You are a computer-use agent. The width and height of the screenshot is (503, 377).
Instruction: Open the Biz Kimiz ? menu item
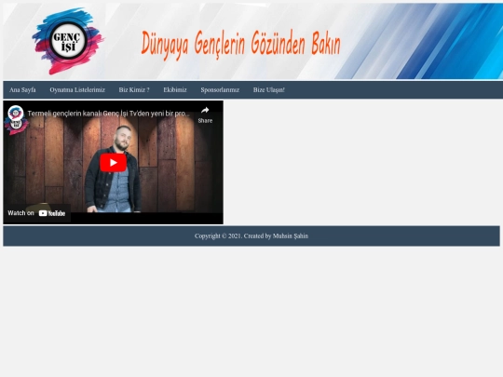coord(134,90)
